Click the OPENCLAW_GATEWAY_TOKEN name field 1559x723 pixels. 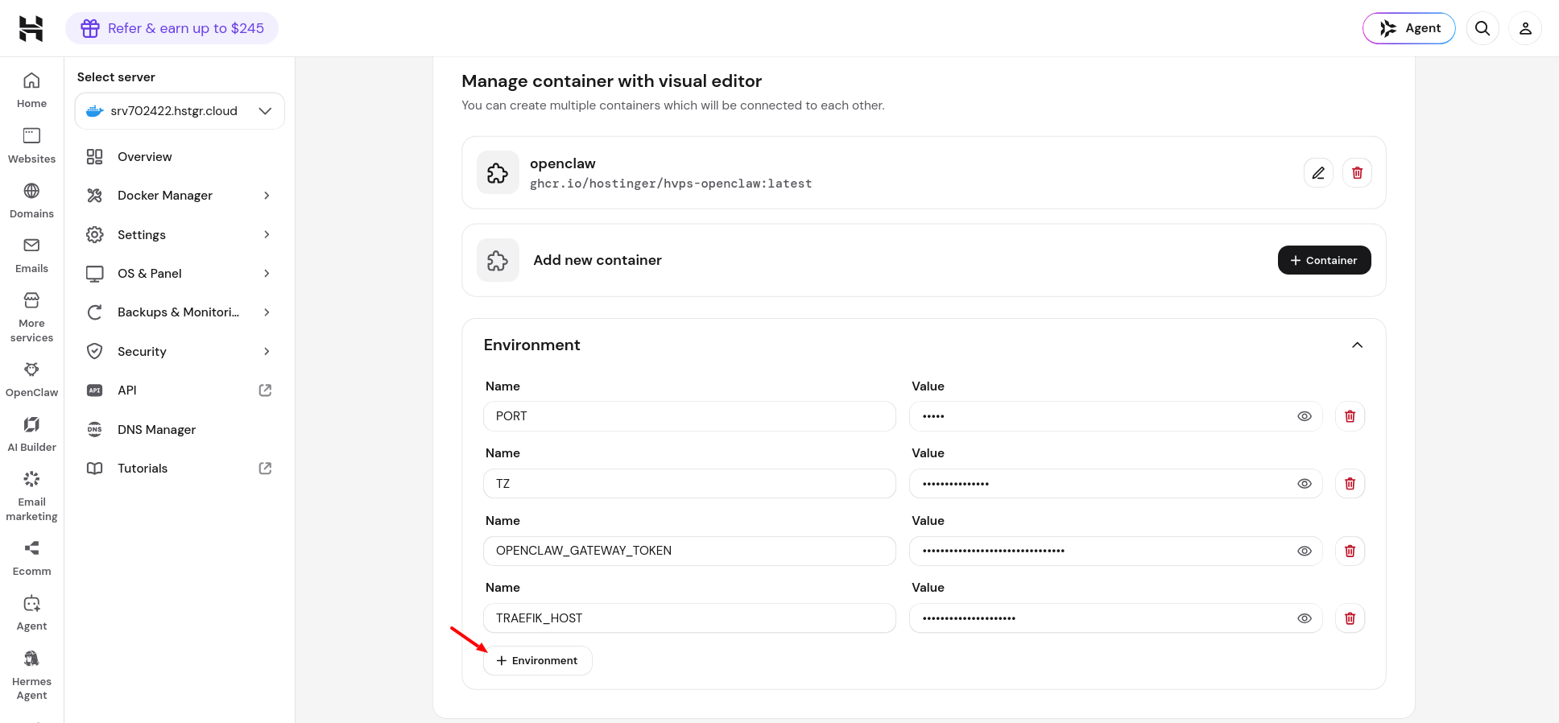[689, 551]
